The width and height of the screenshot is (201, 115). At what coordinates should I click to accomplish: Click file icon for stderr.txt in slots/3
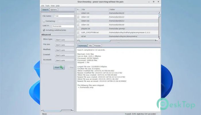(78, 13)
